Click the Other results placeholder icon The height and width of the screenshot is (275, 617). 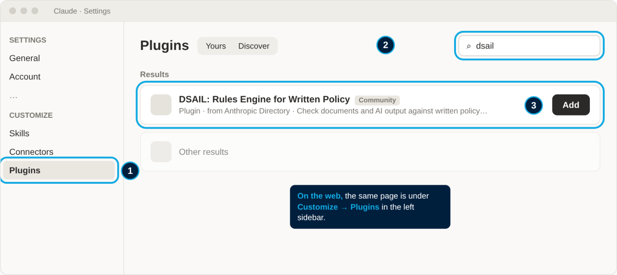click(161, 152)
